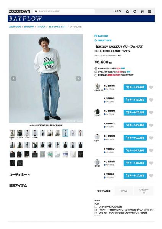Open the hamburger menu icon
Image resolution: width=162 pixels, height=229 pixels.
tap(149, 11)
